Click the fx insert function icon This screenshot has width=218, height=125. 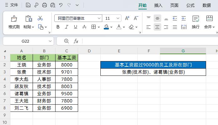76,41
